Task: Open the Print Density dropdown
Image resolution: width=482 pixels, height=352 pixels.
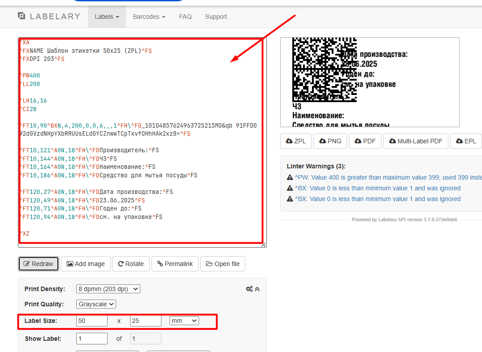Action: [x=108, y=289]
